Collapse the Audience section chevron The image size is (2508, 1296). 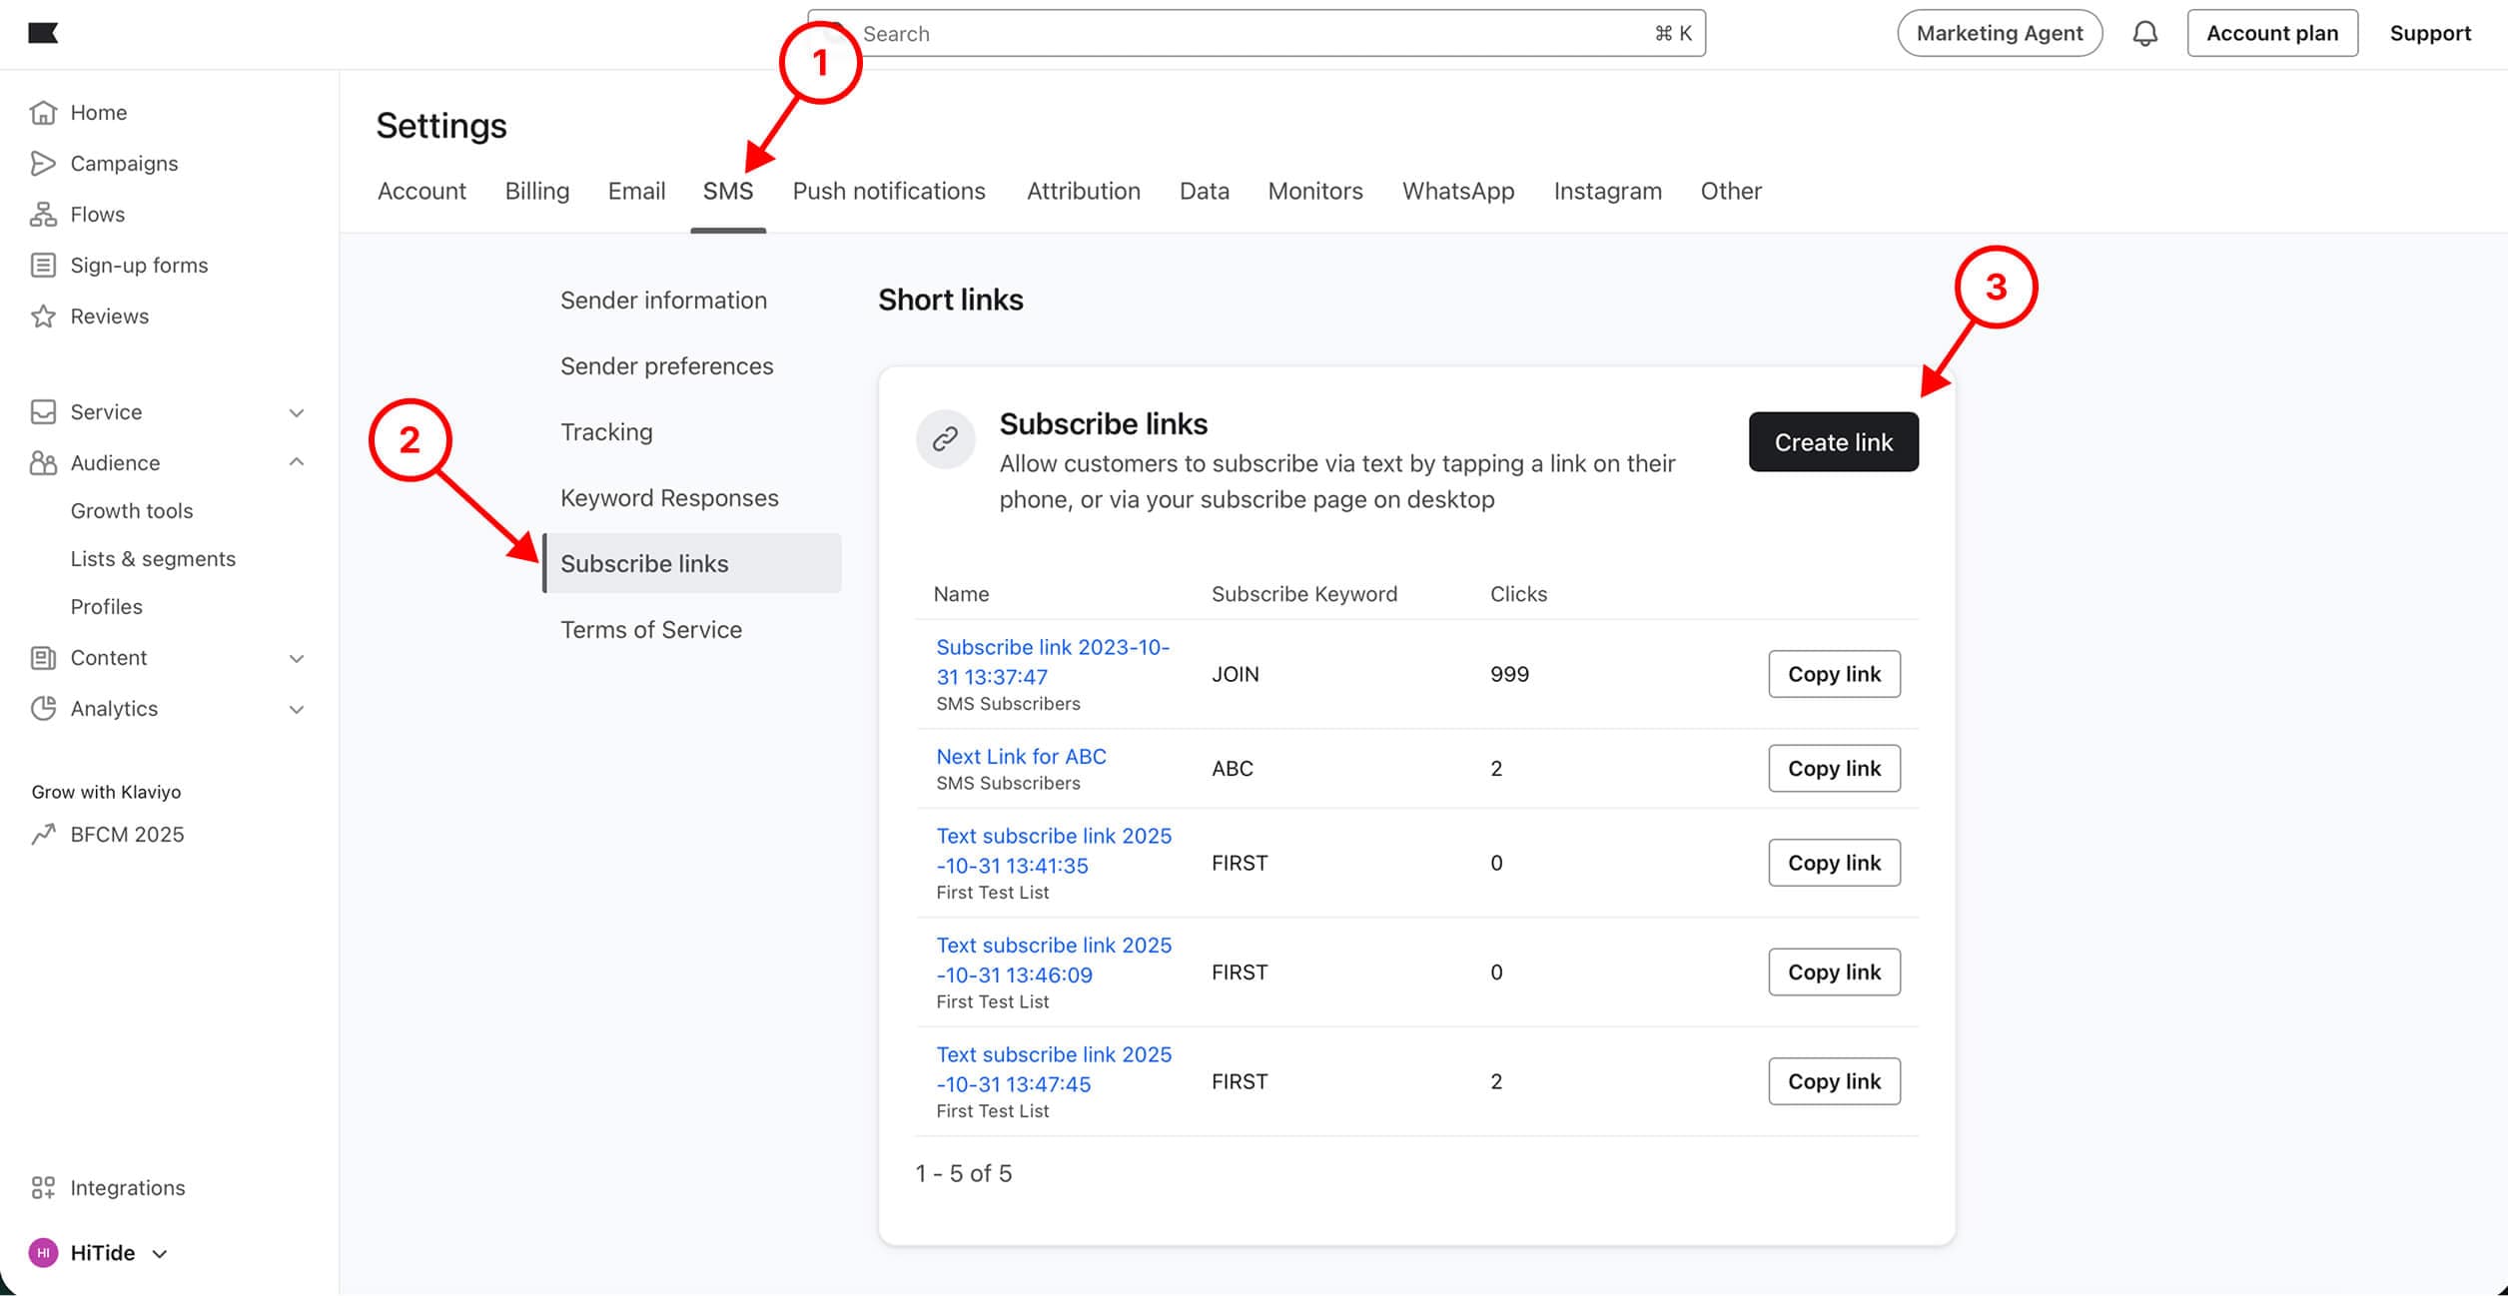[x=296, y=462]
